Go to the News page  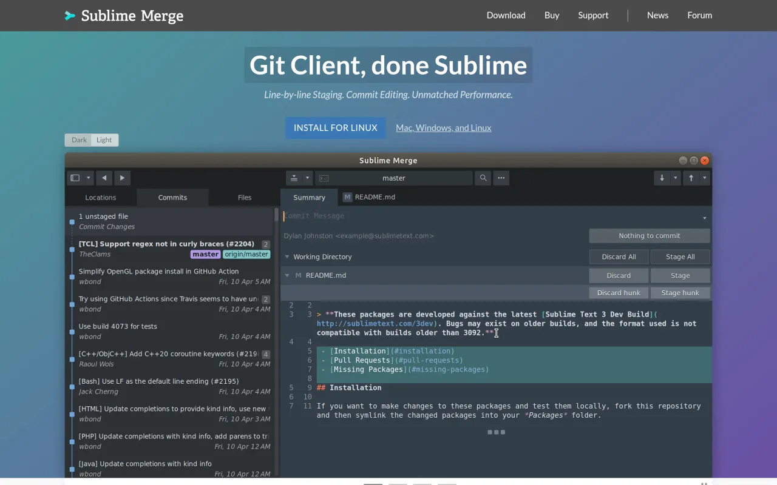click(x=657, y=15)
